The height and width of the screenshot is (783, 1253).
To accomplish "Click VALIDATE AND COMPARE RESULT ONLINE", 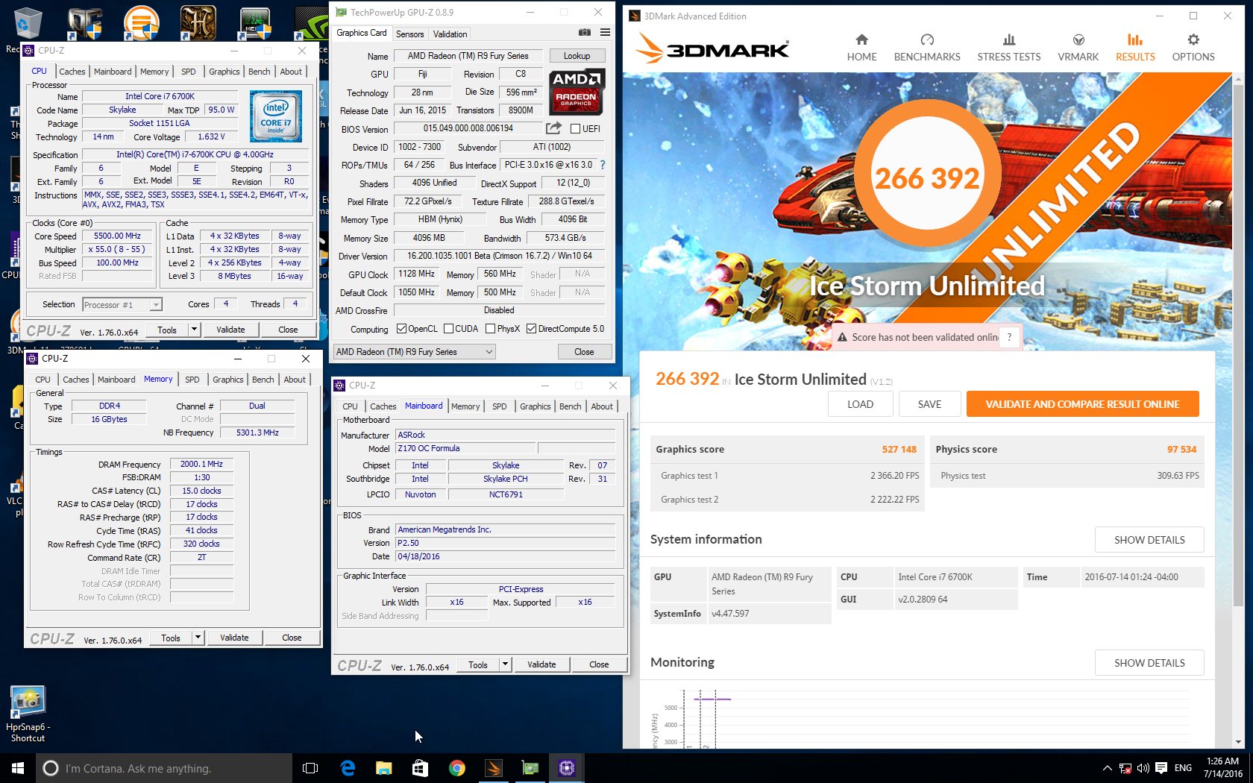I will click(1082, 404).
